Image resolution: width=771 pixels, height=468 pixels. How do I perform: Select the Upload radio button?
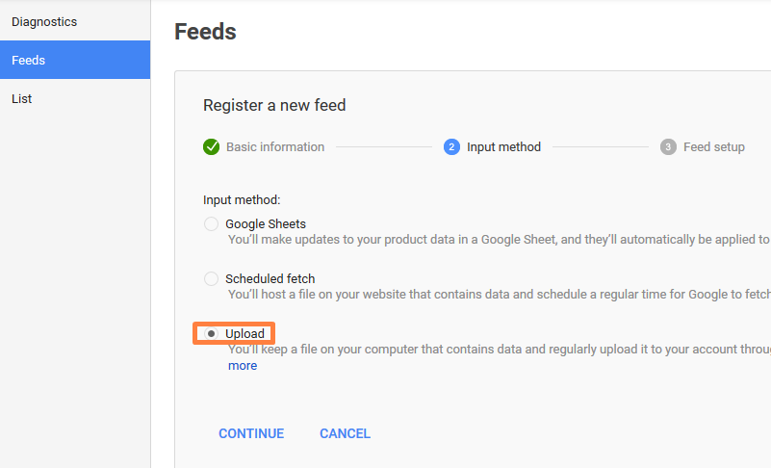pyautogui.click(x=212, y=333)
